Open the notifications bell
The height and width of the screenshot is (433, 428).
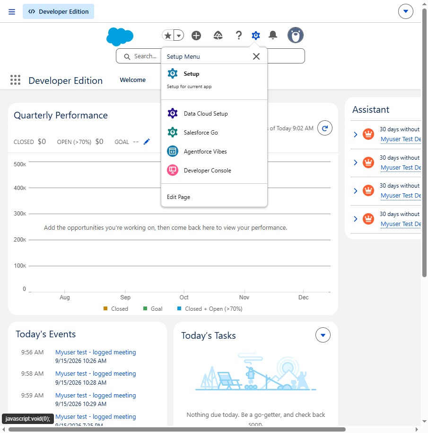point(273,36)
